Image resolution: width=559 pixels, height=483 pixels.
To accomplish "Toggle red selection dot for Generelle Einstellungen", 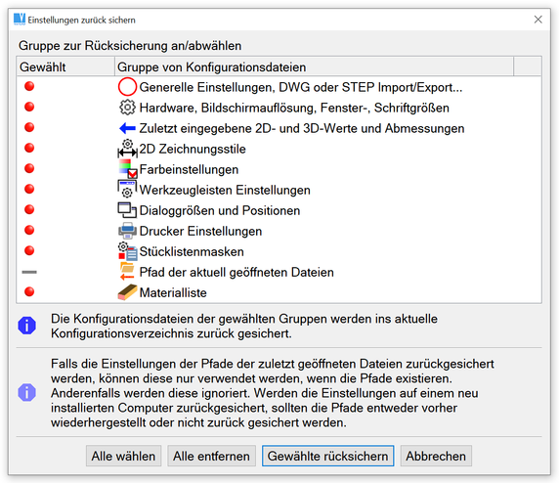I will pos(29,86).
